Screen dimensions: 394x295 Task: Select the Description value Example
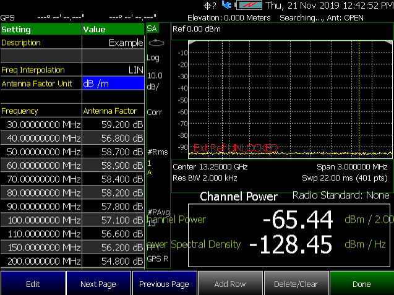pos(113,43)
